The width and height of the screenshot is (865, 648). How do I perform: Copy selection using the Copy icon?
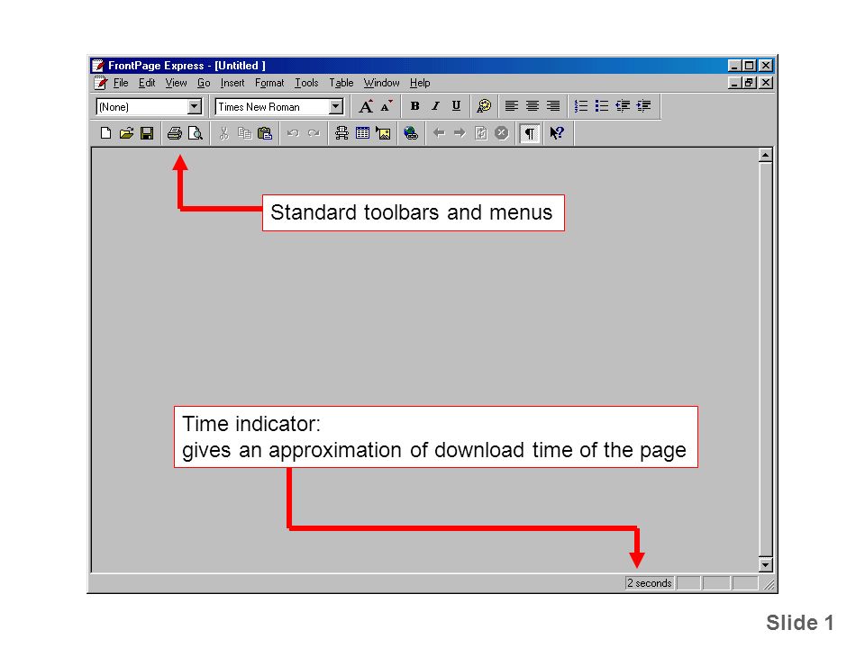point(244,133)
